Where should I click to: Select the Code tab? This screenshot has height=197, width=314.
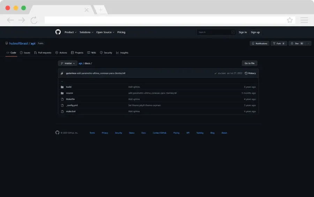(x=11, y=52)
